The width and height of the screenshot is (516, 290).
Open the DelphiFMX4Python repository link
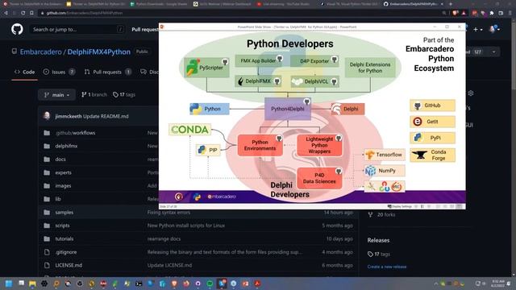pyautogui.click(x=98, y=52)
